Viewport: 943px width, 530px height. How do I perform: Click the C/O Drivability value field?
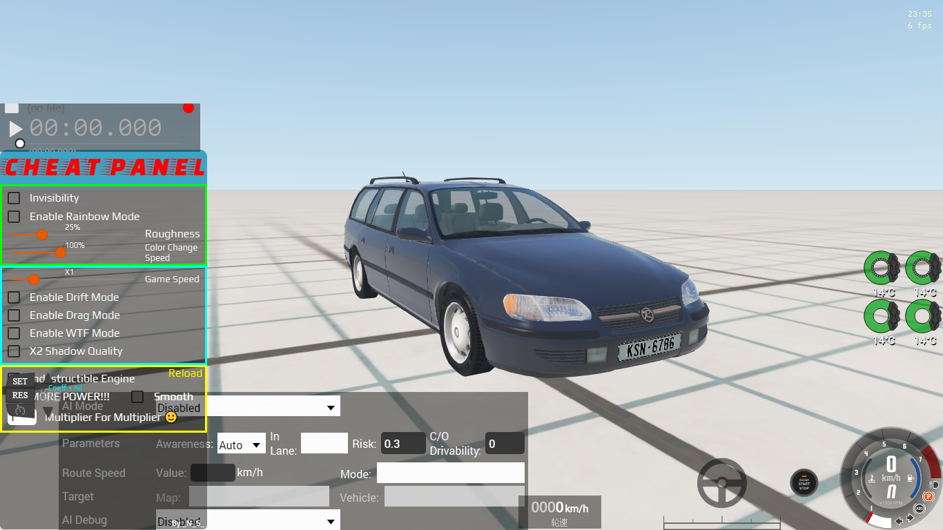(x=505, y=444)
